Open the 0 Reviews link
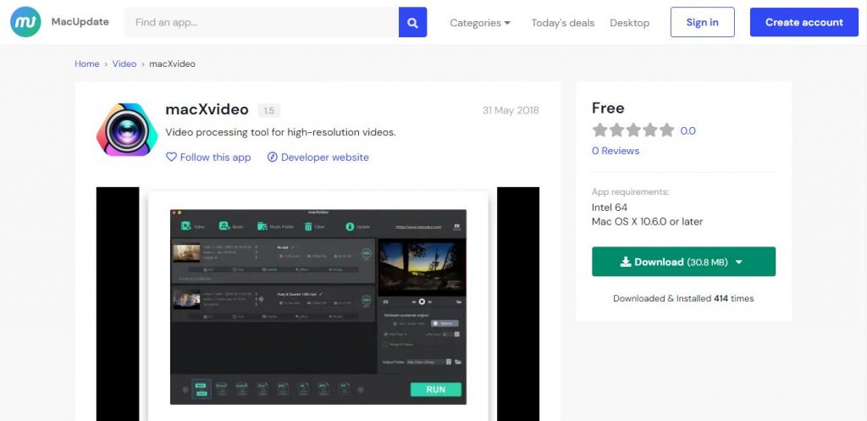Image resolution: width=867 pixels, height=421 pixels. (x=616, y=151)
